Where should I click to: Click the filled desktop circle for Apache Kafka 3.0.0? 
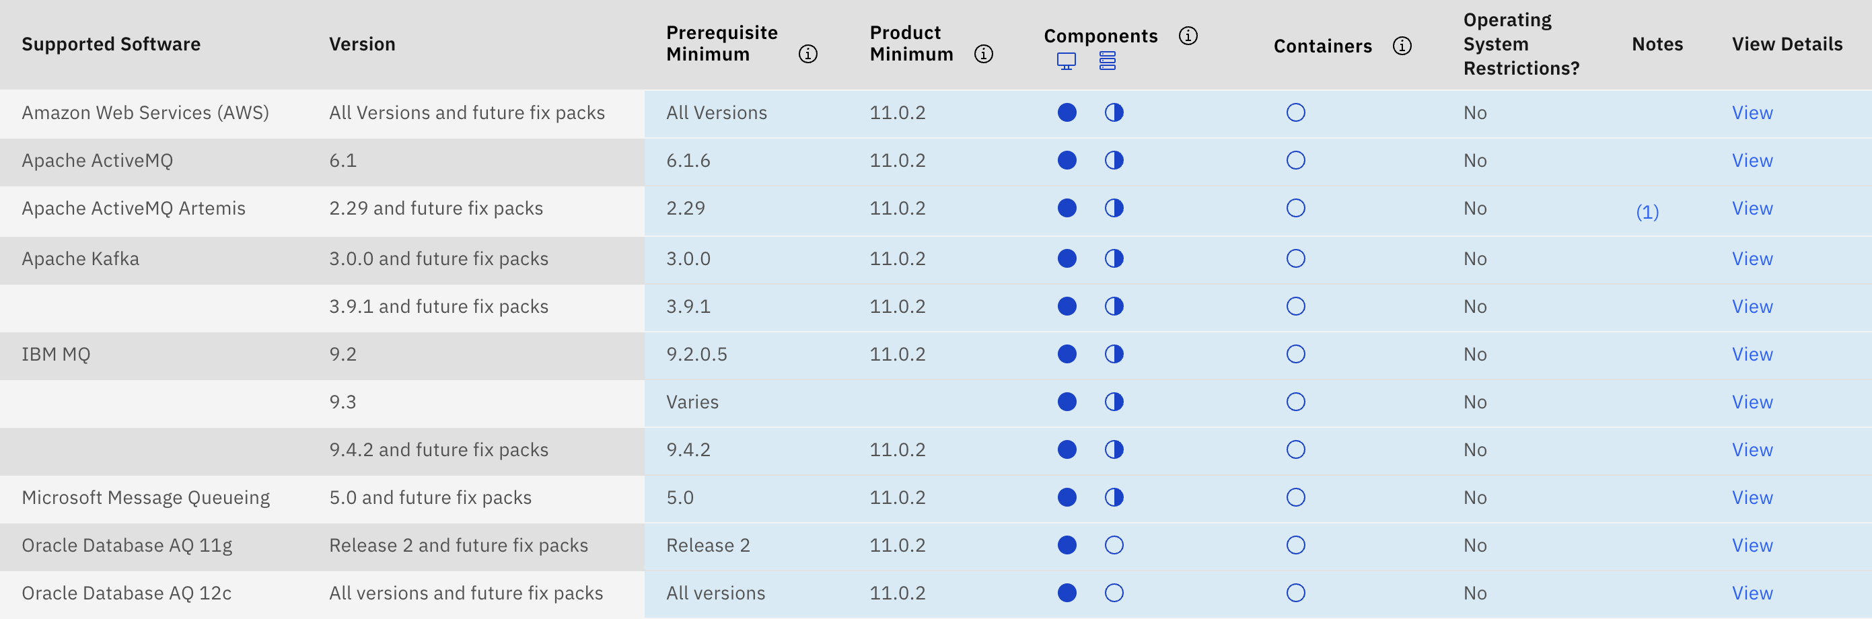[x=1067, y=258]
